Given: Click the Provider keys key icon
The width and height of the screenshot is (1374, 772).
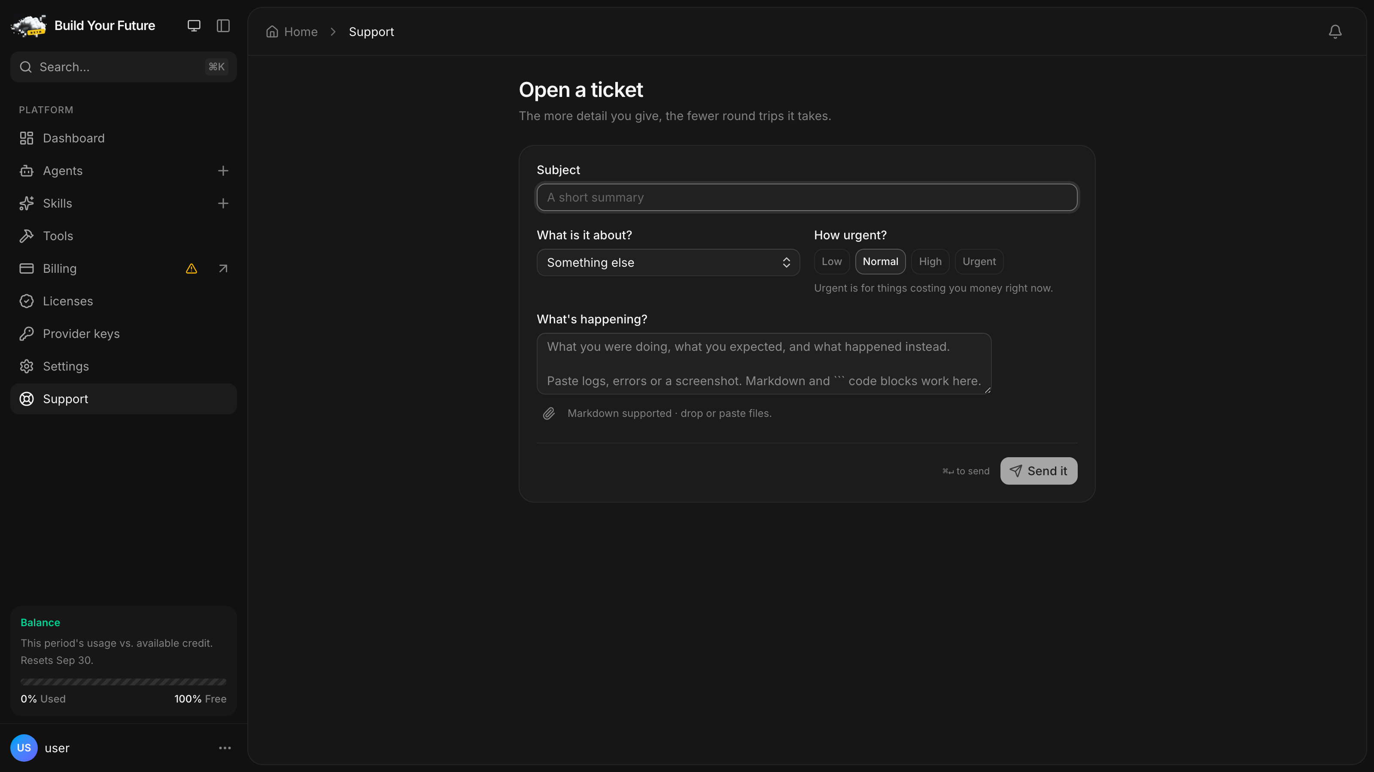Looking at the screenshot, I should tap(27, 334).
